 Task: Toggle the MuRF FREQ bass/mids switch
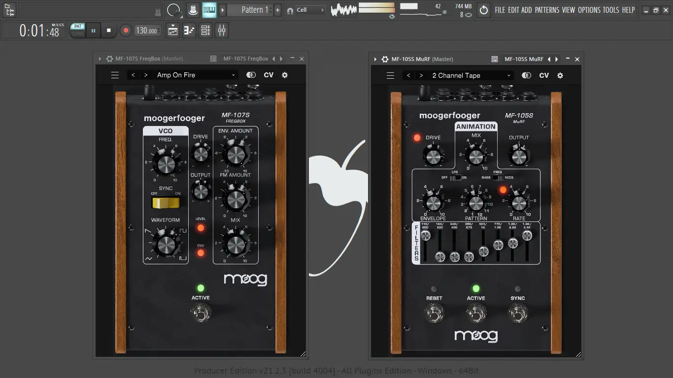click(x=498, y=178)
